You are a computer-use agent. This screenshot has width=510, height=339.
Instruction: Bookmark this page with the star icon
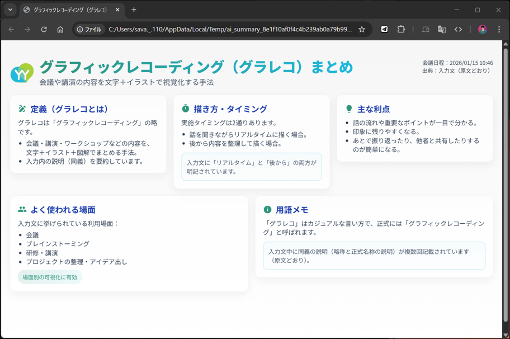click(362, 29)
